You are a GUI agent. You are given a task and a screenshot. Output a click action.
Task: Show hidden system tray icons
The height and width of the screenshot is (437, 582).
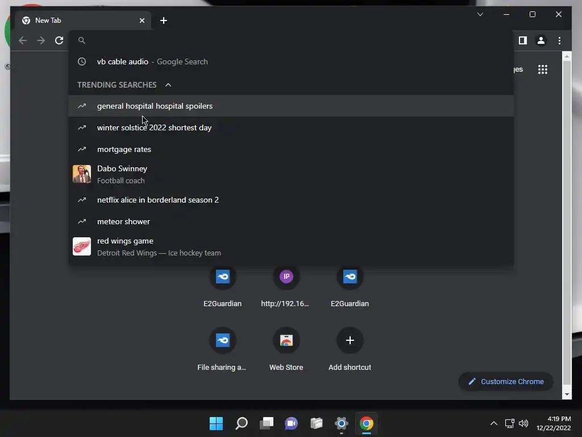pos(494,423)
